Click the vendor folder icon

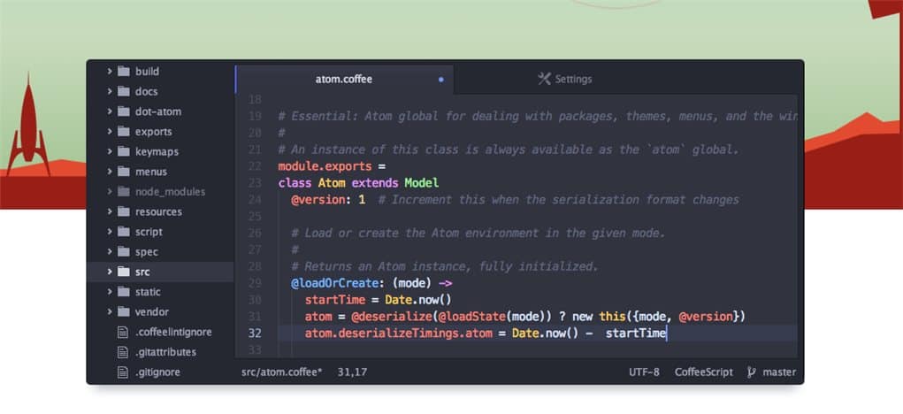tap(123, 312)
